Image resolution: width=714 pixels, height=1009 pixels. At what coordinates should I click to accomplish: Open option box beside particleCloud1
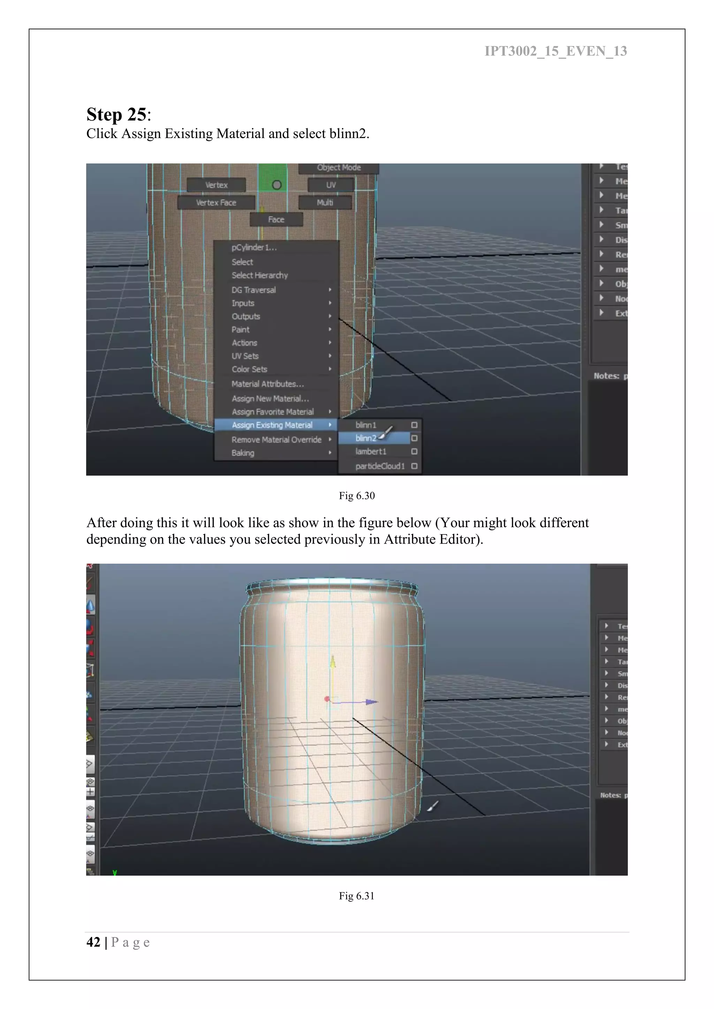414,466
